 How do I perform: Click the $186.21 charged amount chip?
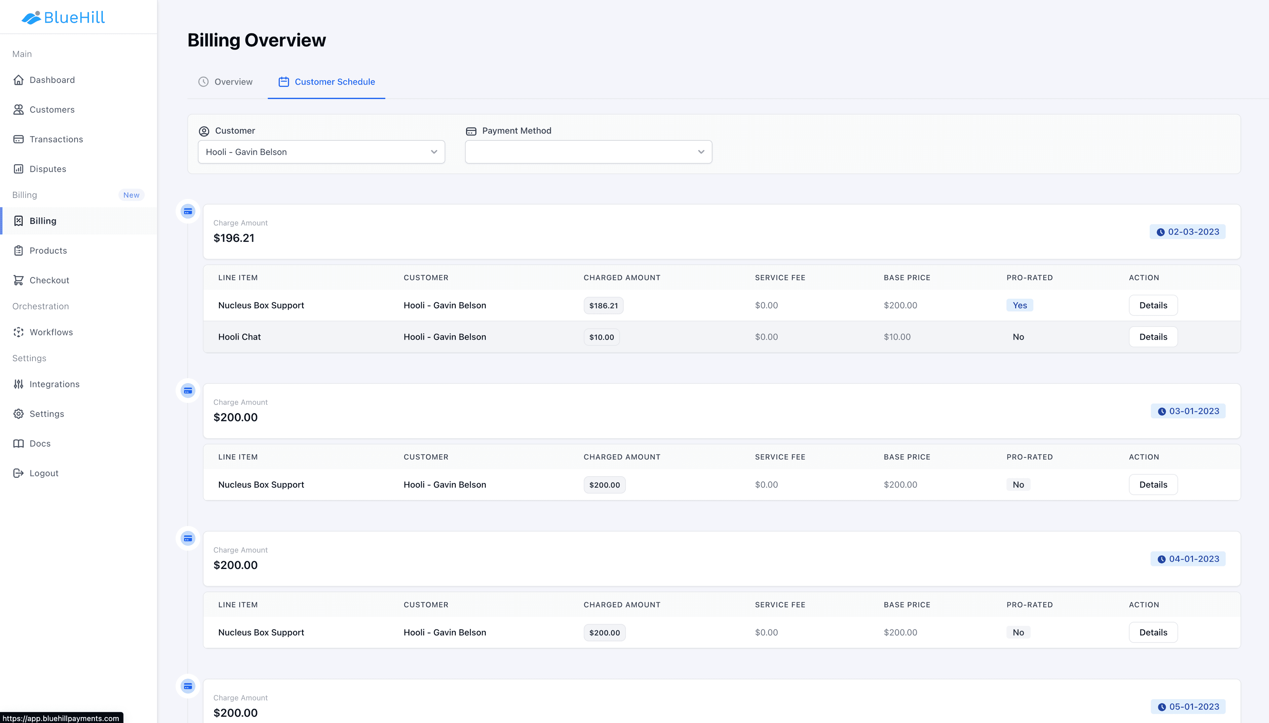point(603,305)
